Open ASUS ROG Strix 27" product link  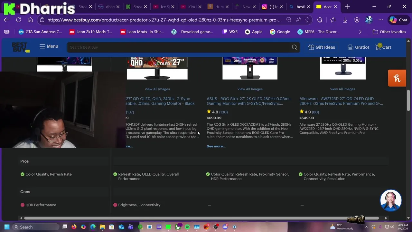(248, 101)
